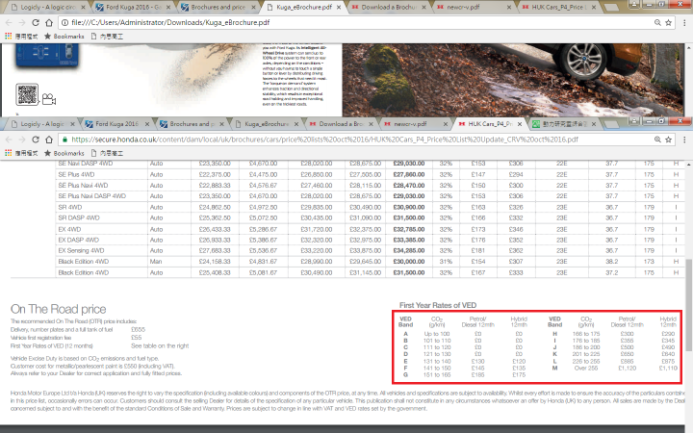Bookmark the Honda price list page with star

coord(668,140)
